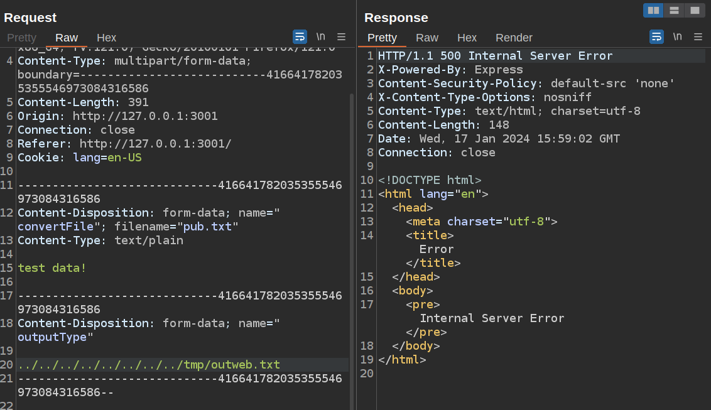The height and width of the screenshot is (410, 711).
Task: Select side-by-side layout view
Action: click(653, 10)
